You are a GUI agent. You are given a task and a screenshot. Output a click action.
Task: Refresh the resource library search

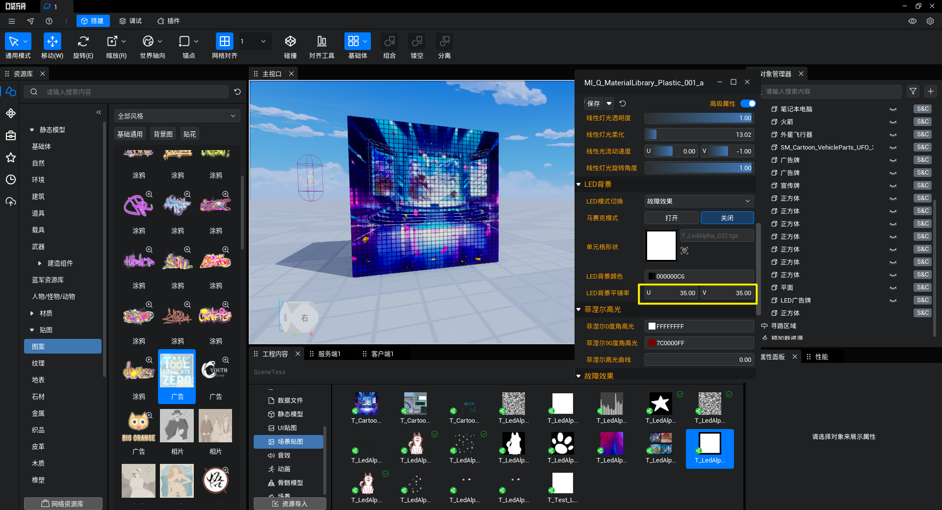point(237,92)
